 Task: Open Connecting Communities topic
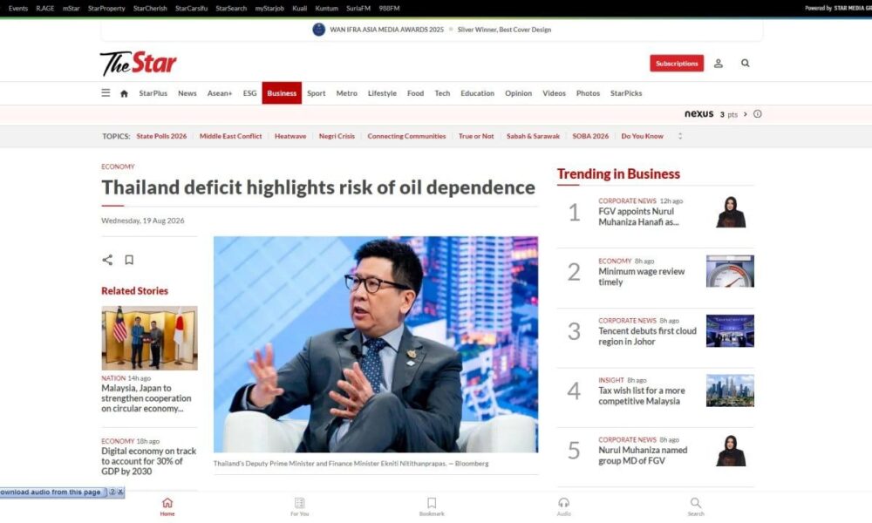[406, 136]
